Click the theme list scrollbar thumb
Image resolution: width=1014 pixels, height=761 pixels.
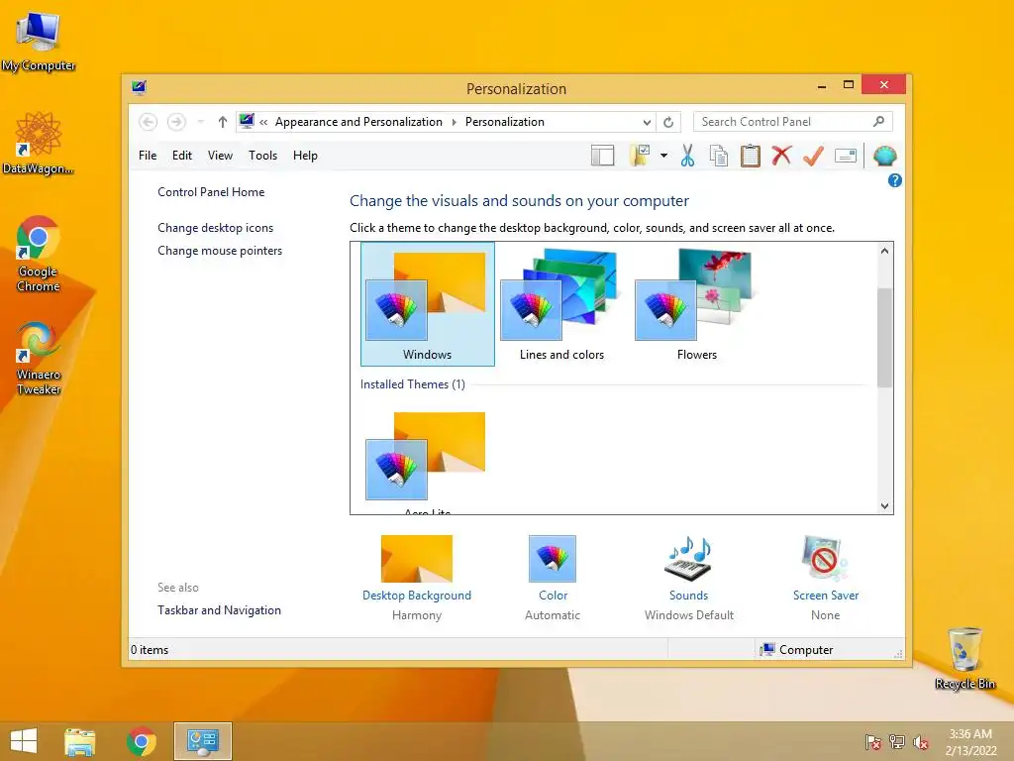click(x=884, y=338)
